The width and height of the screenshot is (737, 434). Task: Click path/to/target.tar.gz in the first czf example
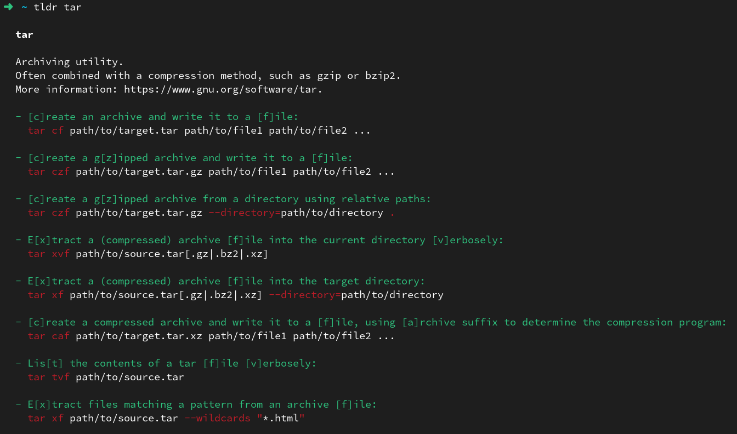point(139,172)
